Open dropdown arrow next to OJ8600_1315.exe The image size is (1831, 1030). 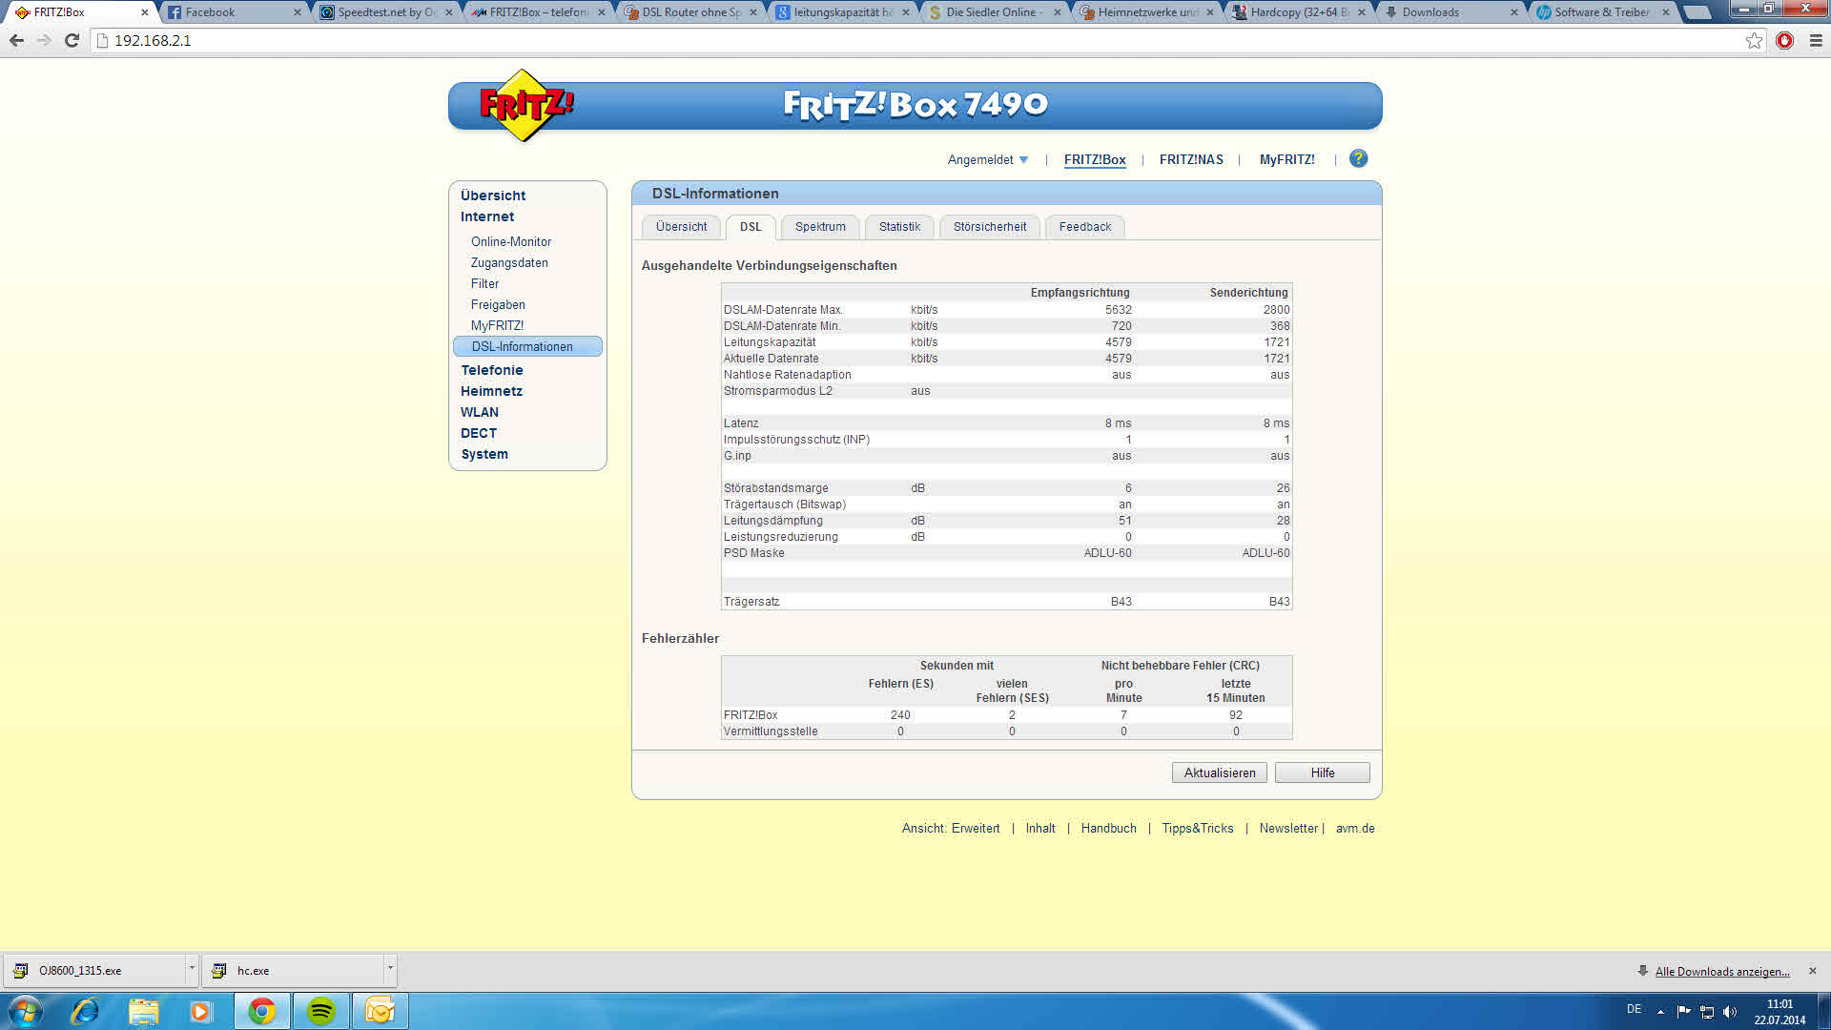click(192, 969)
